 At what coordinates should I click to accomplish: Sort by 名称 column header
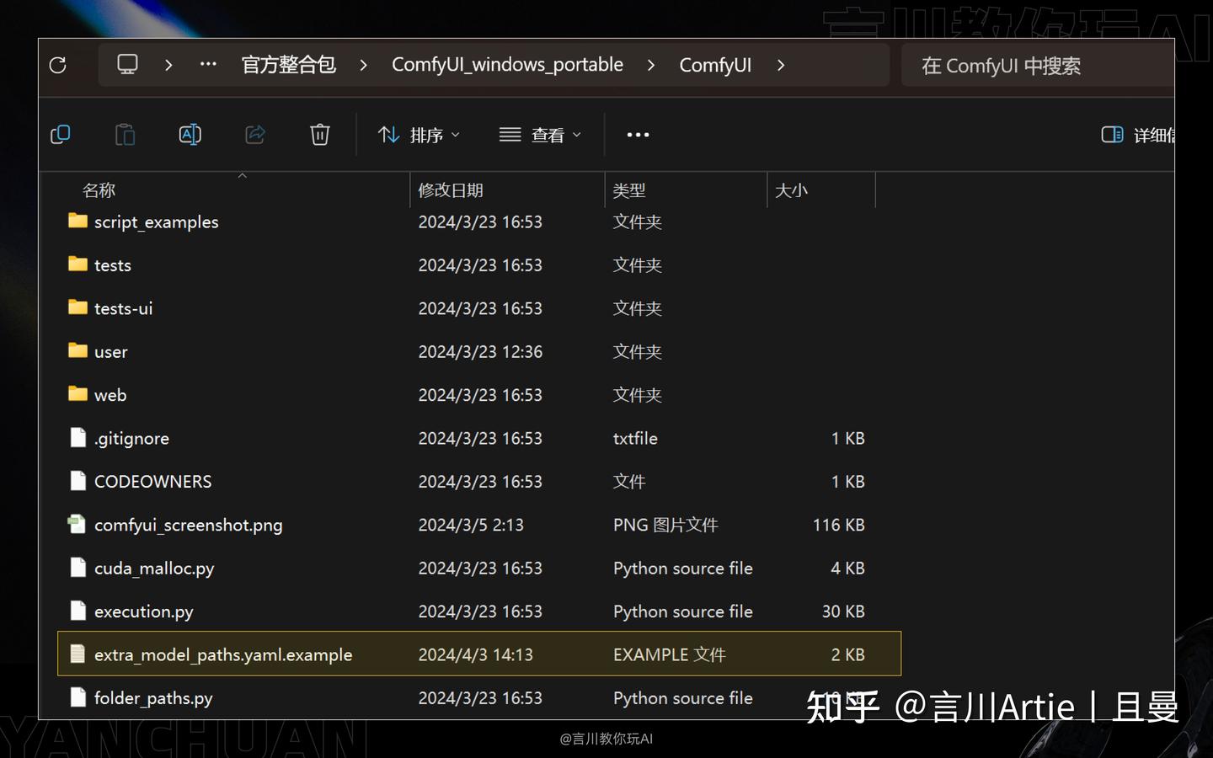coord(99,190)
